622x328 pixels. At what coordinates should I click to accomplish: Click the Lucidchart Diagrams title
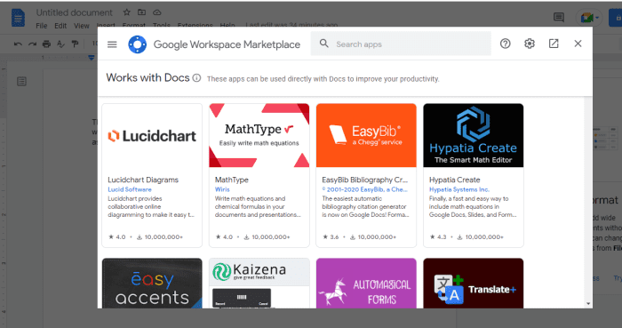click(143, 180)
